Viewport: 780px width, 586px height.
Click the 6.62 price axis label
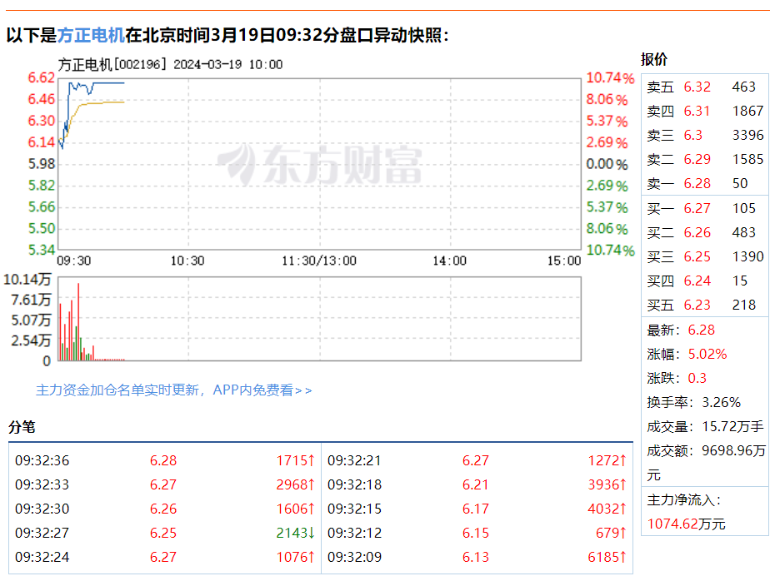click(42, 77)
